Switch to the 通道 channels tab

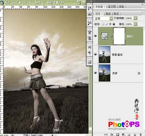click(108, 14)
